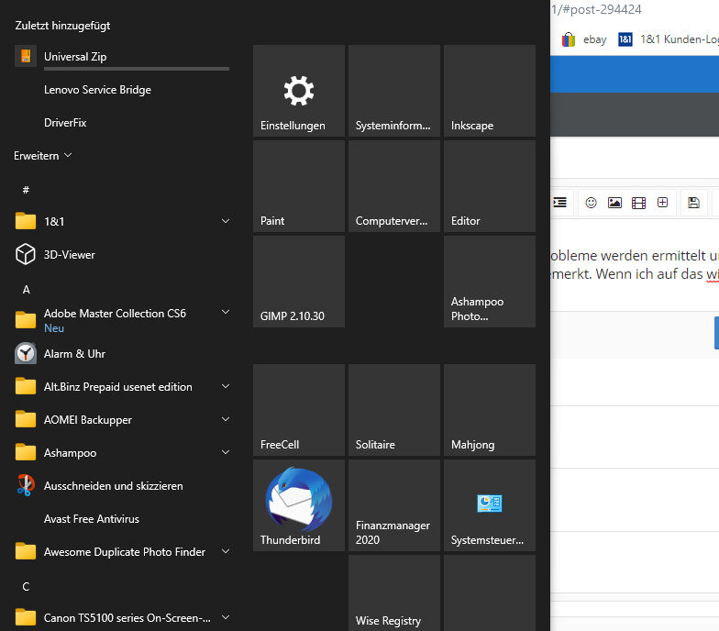719x631 pixels.
Task: Open Lenovo Service Bridge from recently added
Action: coord(97,90)
